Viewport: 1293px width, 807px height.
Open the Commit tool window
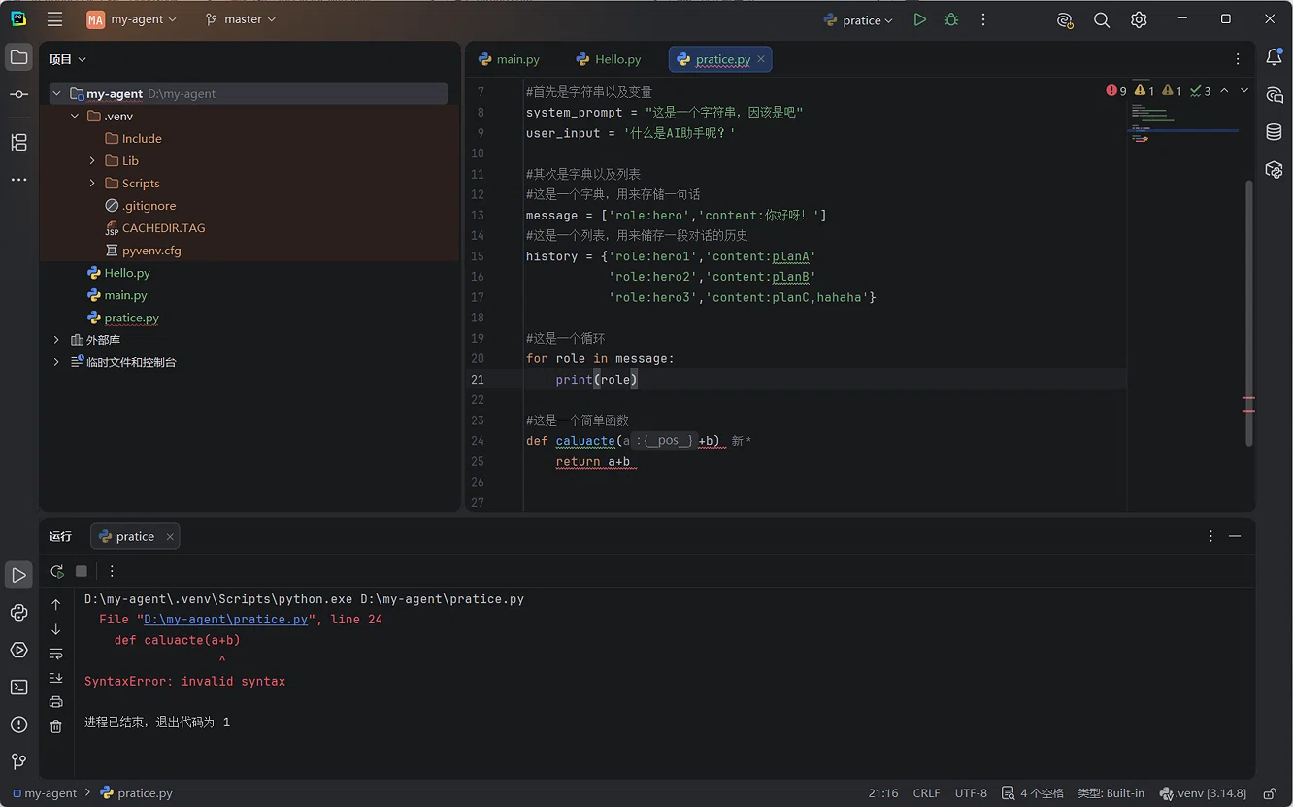point(18,94)
